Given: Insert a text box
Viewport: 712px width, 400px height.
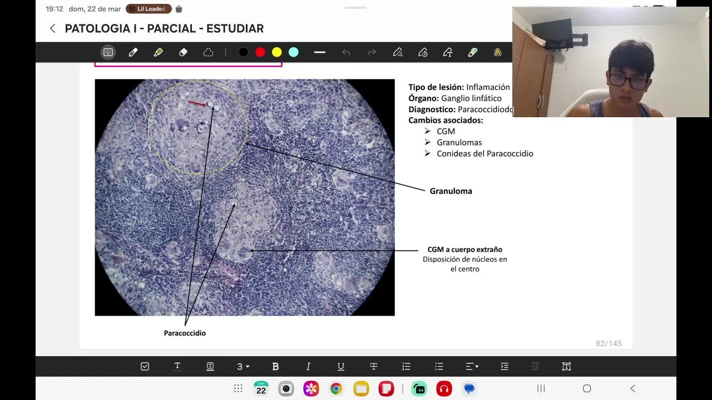Looking at the screenshot, I should pyautogui.click(x=566, y=366).
